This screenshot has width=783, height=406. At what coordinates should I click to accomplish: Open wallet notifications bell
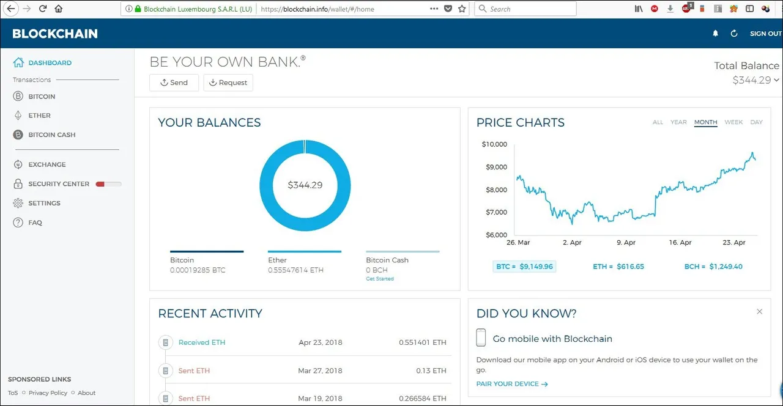click(x=716, y=34)
